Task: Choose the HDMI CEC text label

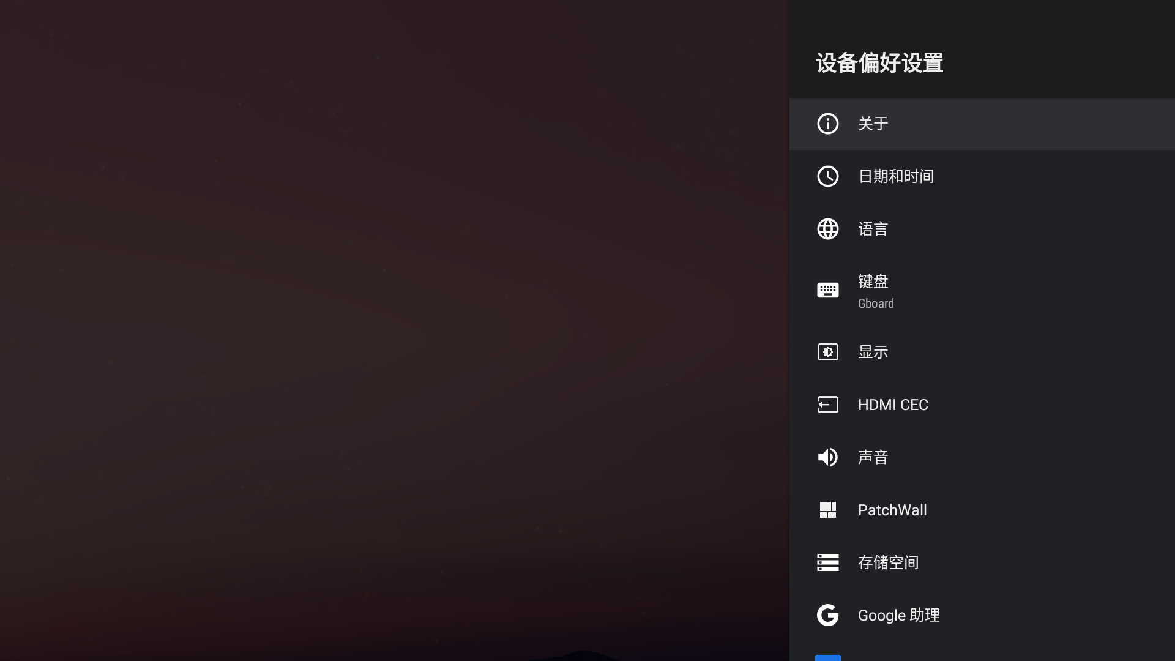Action: pos(893,405)
